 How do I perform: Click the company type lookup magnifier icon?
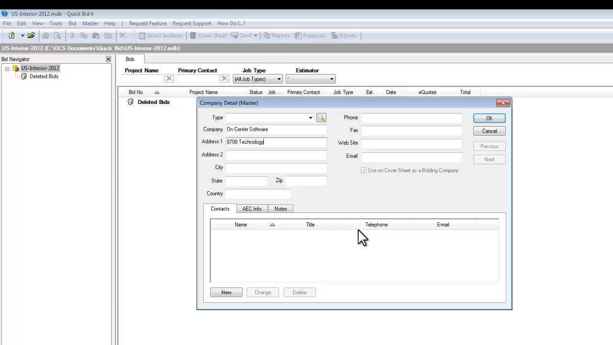(321, 118)
